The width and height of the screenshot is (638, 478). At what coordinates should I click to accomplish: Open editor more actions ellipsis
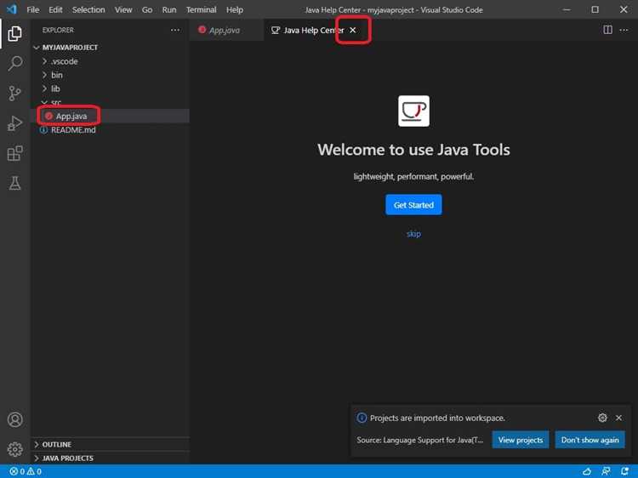tap(624, 30)
